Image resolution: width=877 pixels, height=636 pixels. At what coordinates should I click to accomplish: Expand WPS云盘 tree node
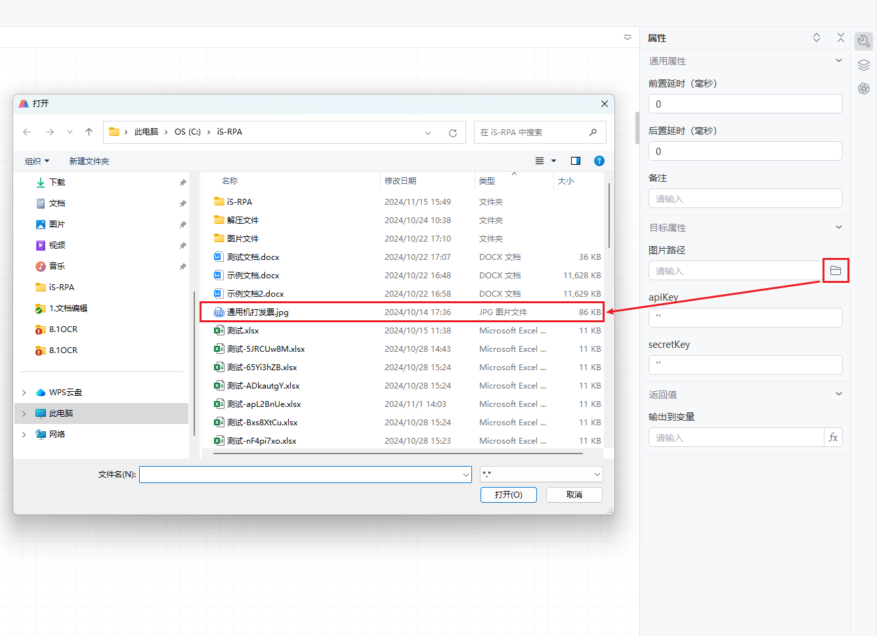(24, 392)
